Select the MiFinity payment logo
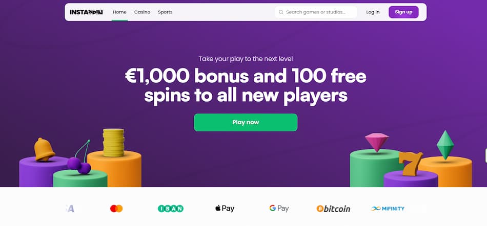Image resolution: width=487 pixels, height=226 pixels. [x=388, y=209]
